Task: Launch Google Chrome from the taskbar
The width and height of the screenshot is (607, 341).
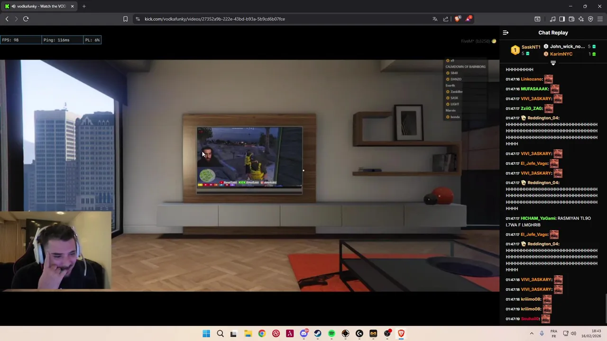Action: (262, 333)
